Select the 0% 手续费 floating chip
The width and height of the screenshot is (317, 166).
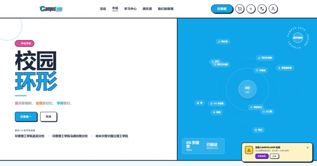(217, 104)
